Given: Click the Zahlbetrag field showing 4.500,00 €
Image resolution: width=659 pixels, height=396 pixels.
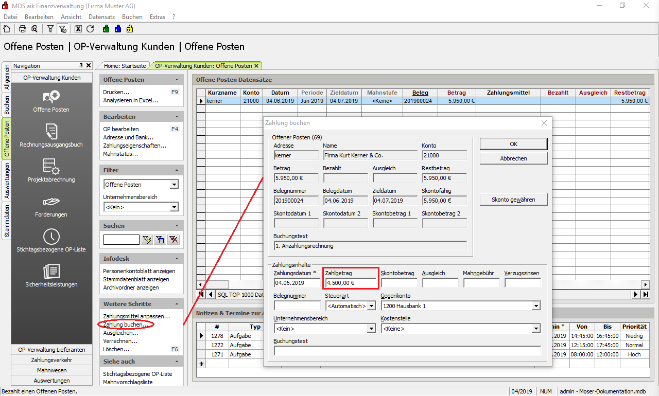Looking at the screenshot, I should (x=351, y=283).
